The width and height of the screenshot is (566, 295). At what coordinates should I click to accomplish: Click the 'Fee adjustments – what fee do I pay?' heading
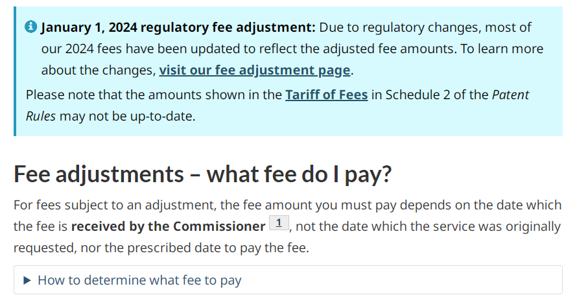pyautogui.click(x=203, y=174)
